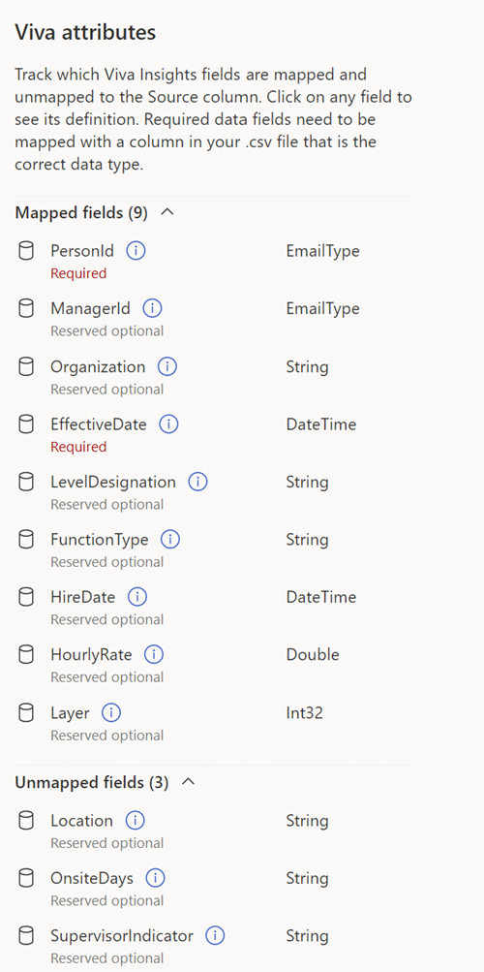Viewport: 484px width, 972px height.
Task: Select the HourlyRate field name
Action: coord(92,654)
